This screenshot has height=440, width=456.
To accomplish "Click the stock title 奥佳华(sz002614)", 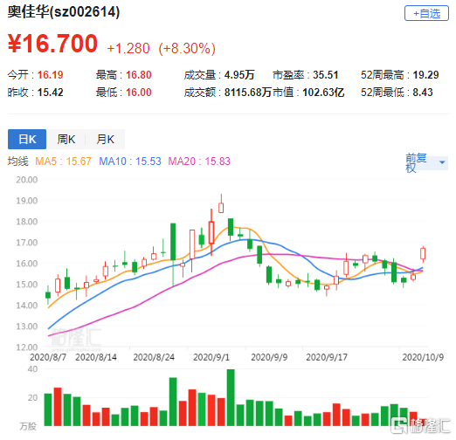I will tap(64, 12).
